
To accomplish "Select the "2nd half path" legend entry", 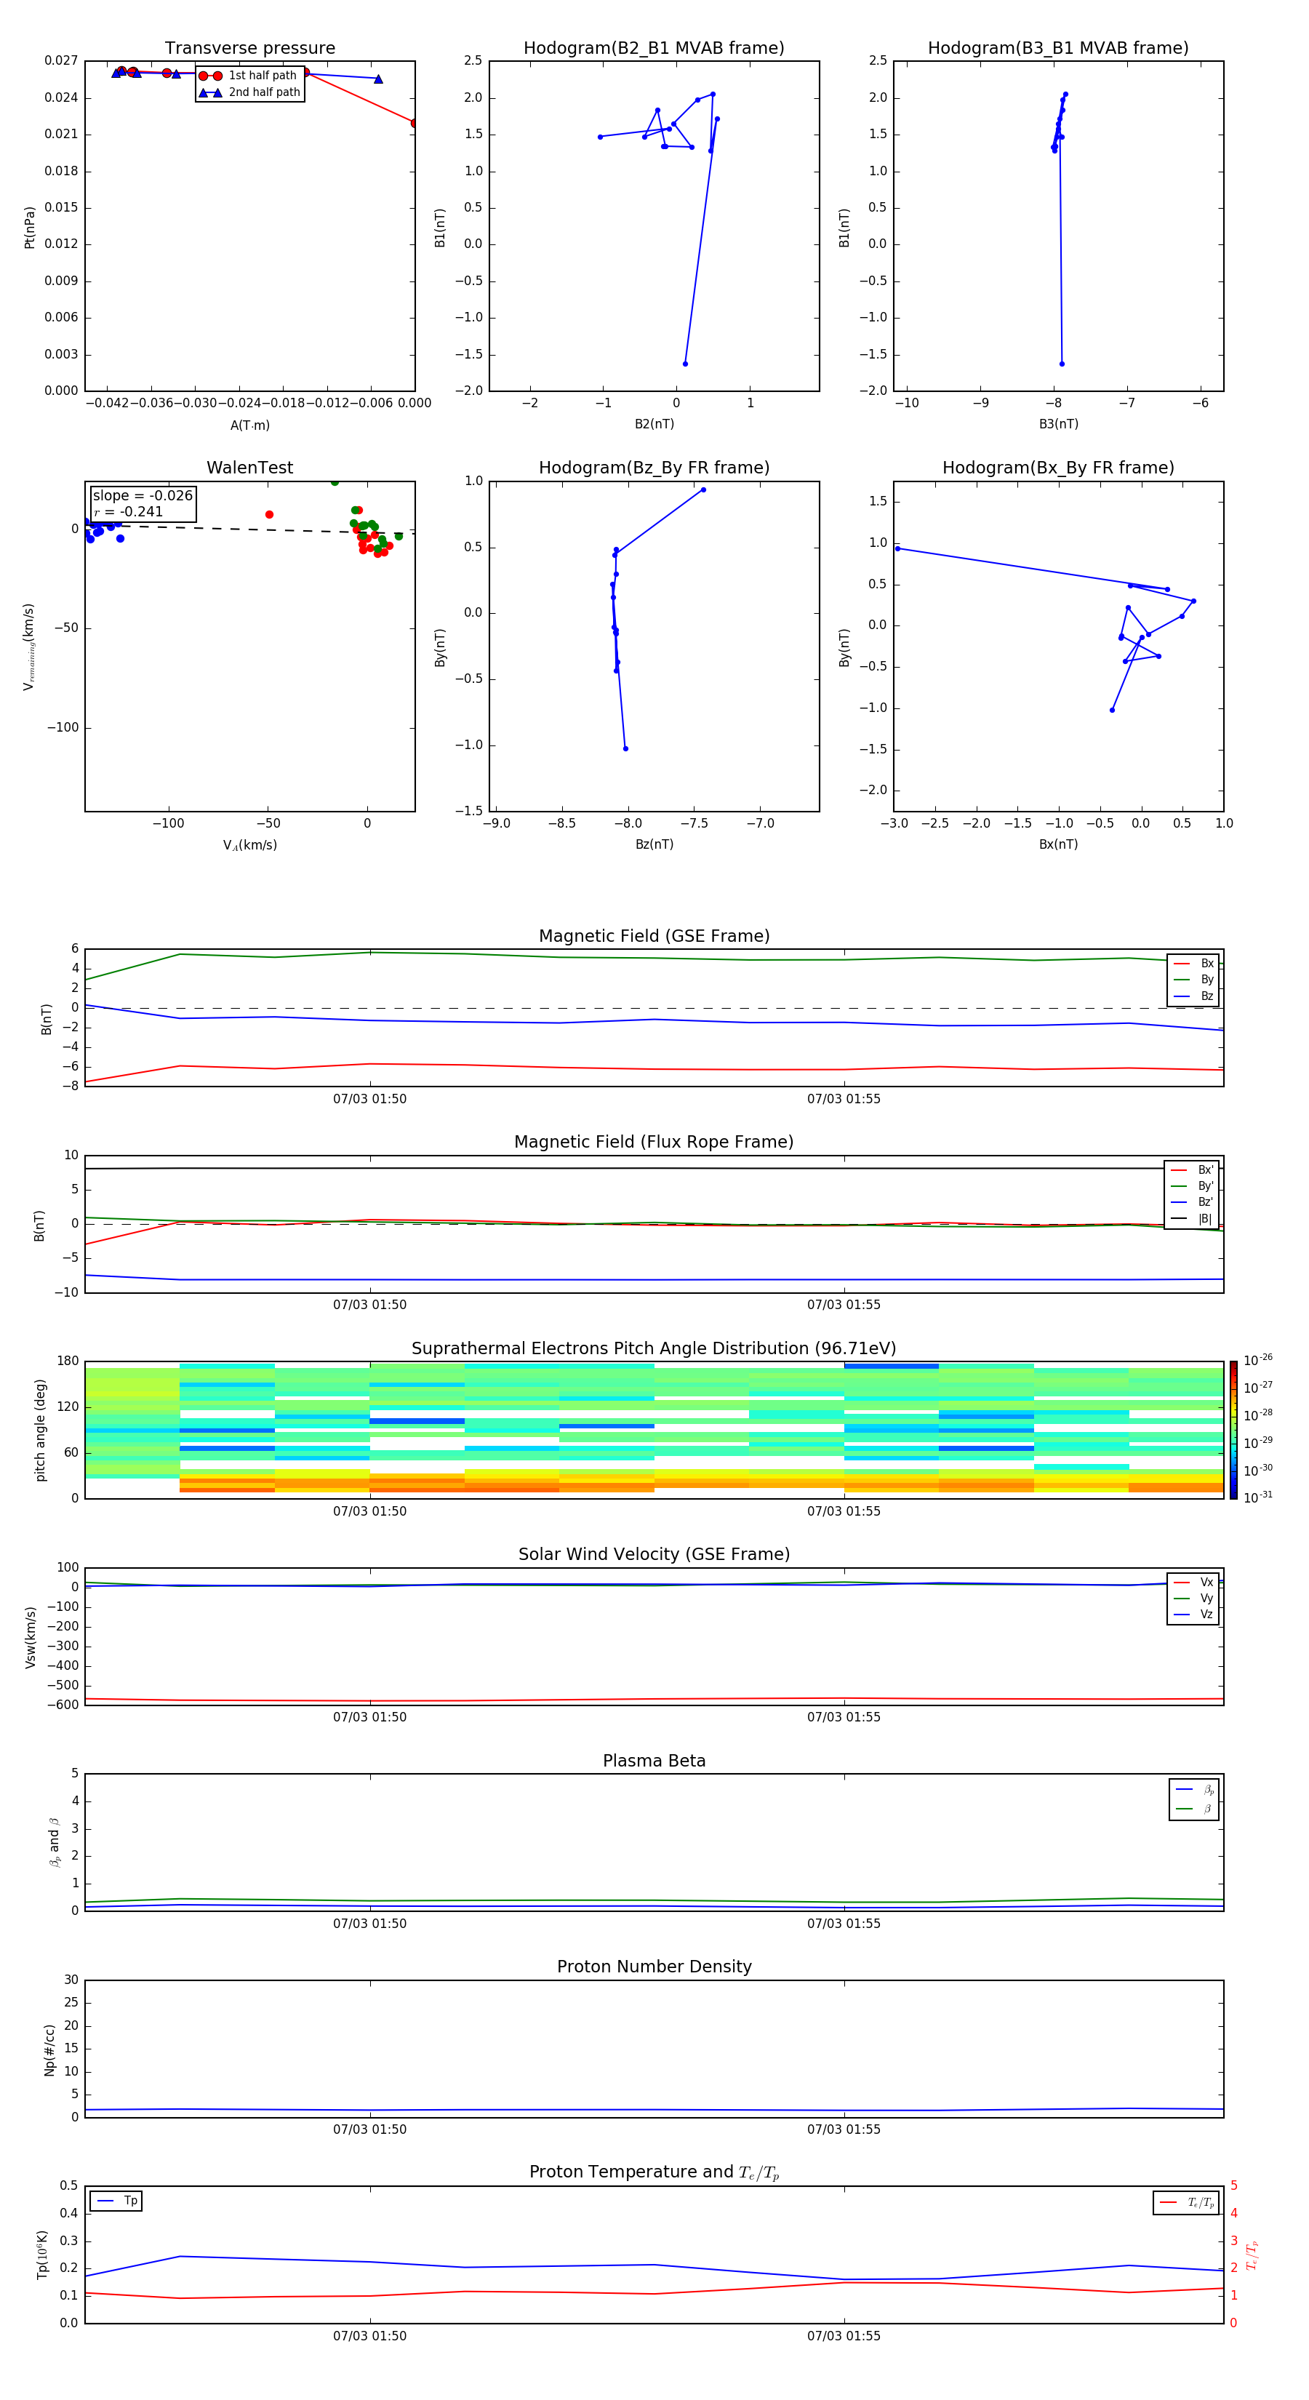I will click(249, 92).
